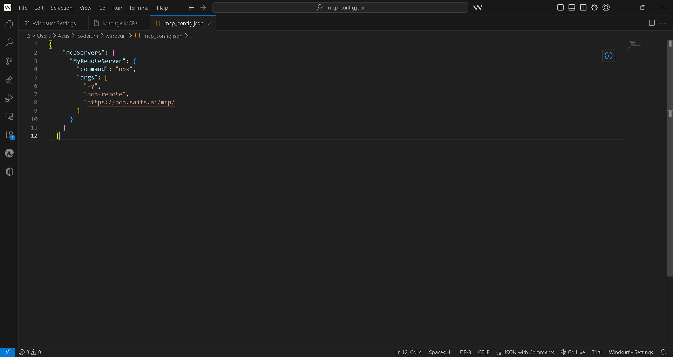
Task: Toggle the secondary side bar
Action: point(583,8)
